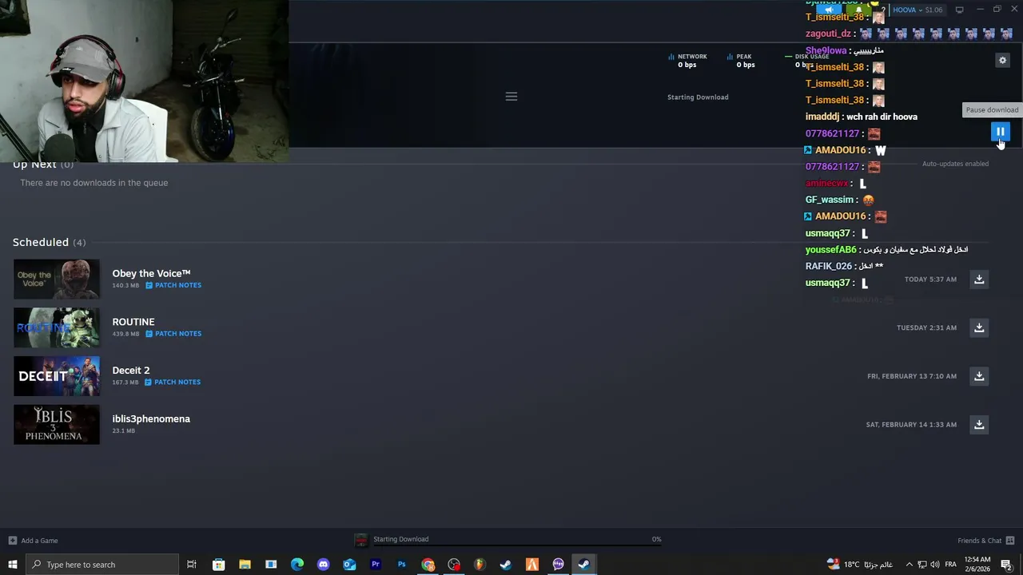Image resolution: width=1023 pixels, height=575 pixels.
Task: Launch Photoshop from the taskbar
Action: click(401, 565)
